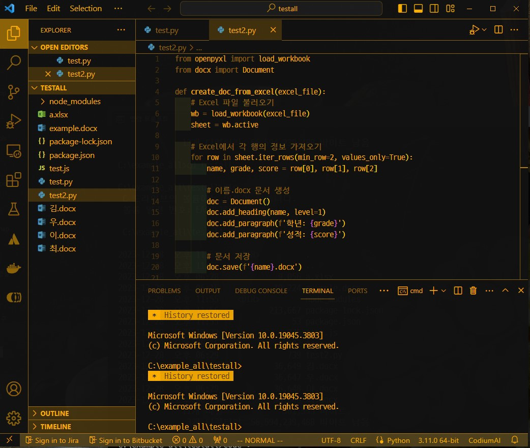The height and width of the screenshot is (448, 530).
Task: Show hidden panel tabs ellipsis
Action: tap(384, 291)
